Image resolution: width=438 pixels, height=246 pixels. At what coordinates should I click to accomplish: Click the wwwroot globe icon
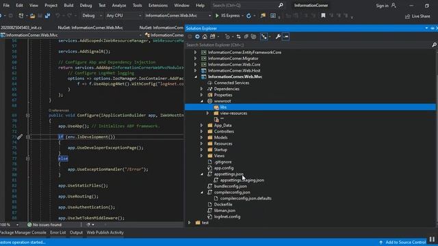(210, 101)
